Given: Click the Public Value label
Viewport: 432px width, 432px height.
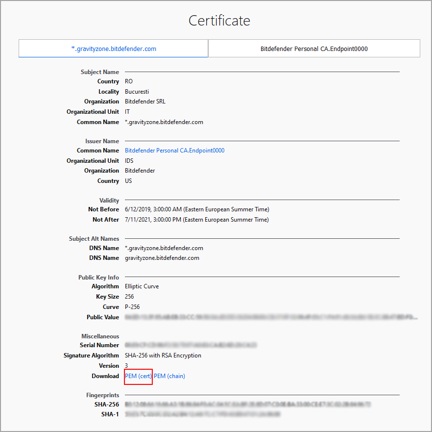Looking at the screenshot, I should click(103, 317).
